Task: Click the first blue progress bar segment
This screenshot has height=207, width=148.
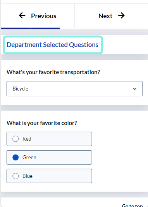Action: (x=15, y=28)
